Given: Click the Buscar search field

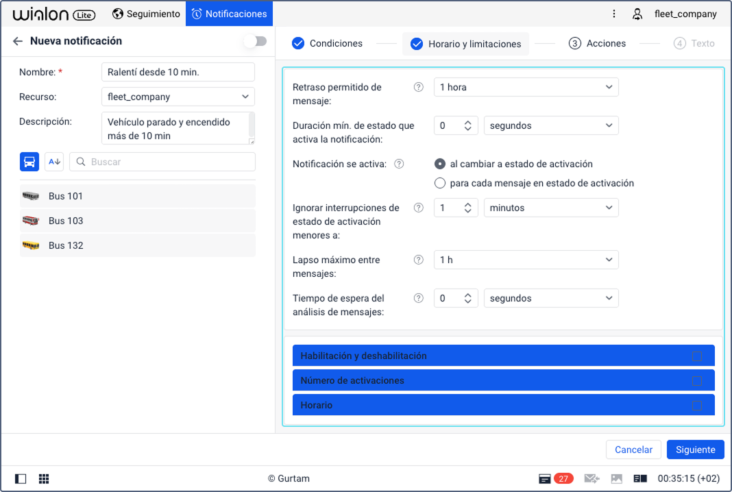Looking at the screenshot, I should 162,162.
